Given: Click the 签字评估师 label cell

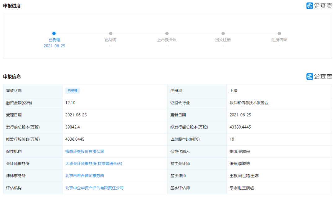Looking at the screenshot, I should click(197, 188).
